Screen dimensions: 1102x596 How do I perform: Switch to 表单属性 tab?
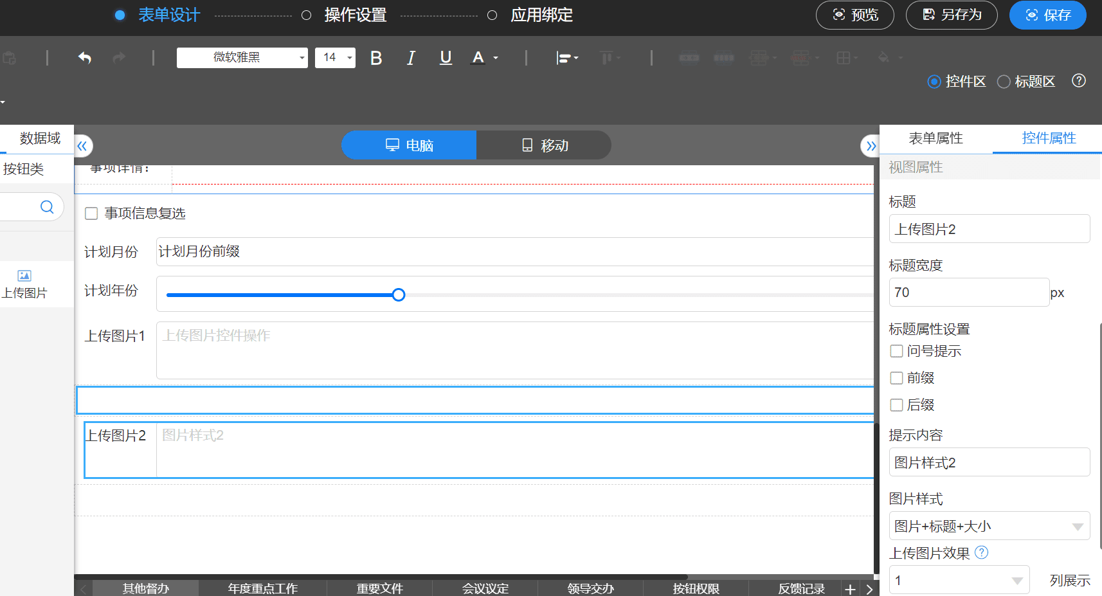[935, 138]
